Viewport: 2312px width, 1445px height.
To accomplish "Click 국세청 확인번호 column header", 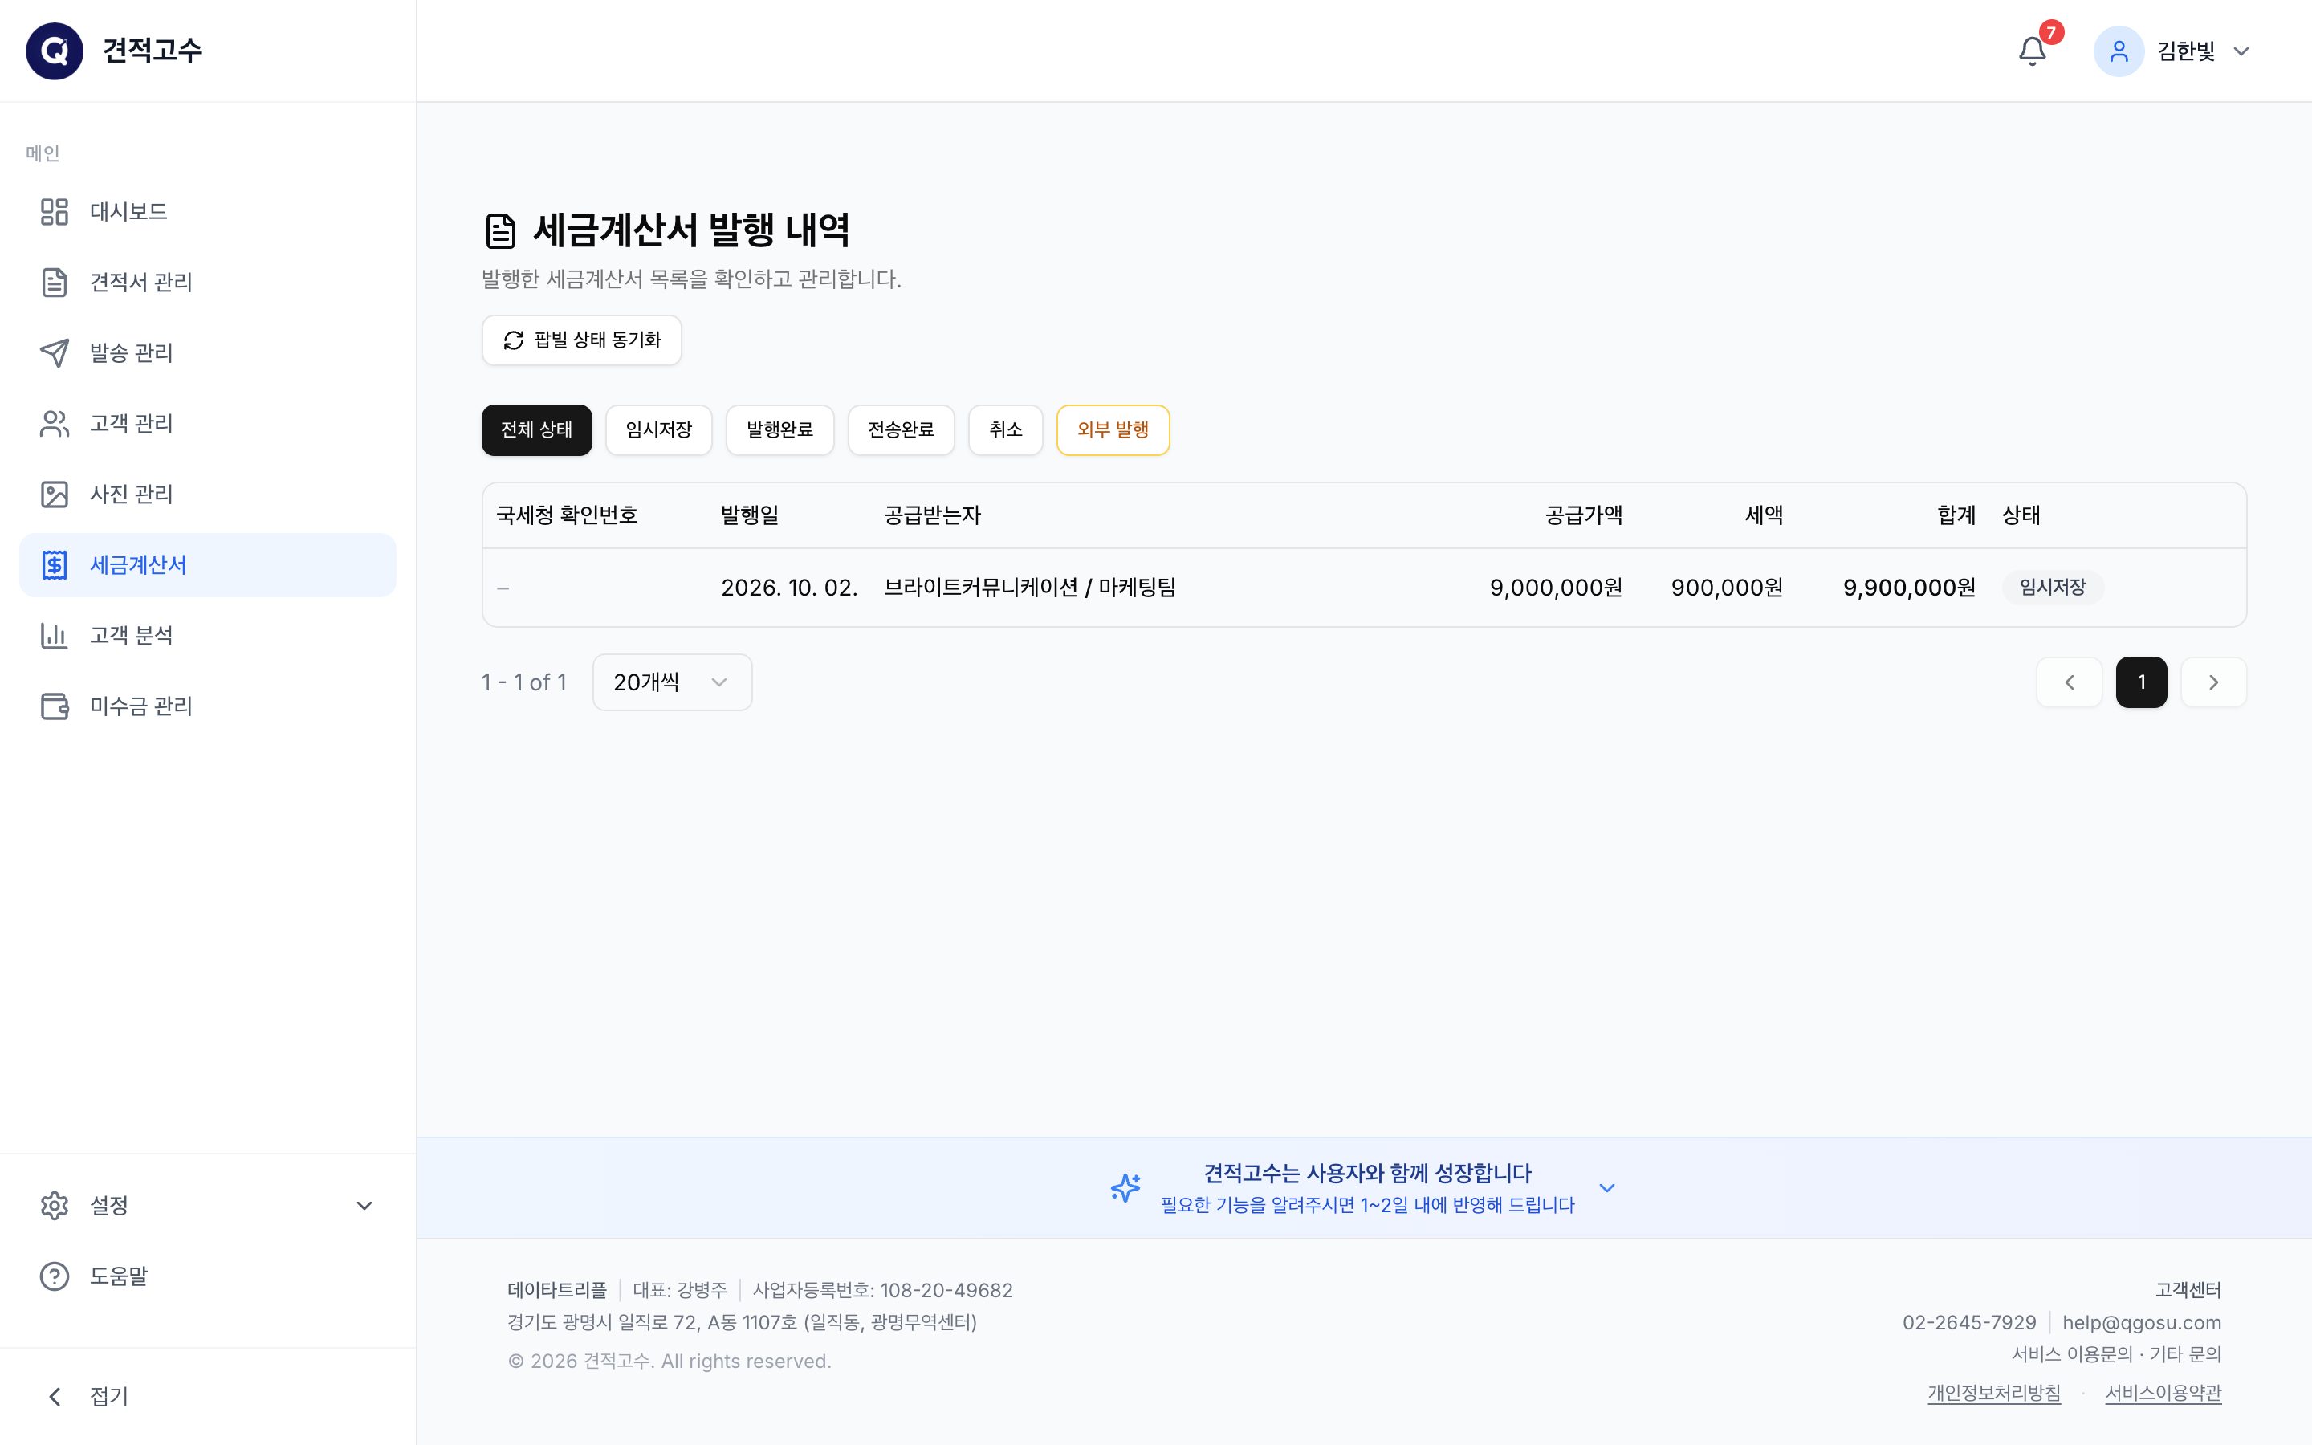I will tap(567, 515).
